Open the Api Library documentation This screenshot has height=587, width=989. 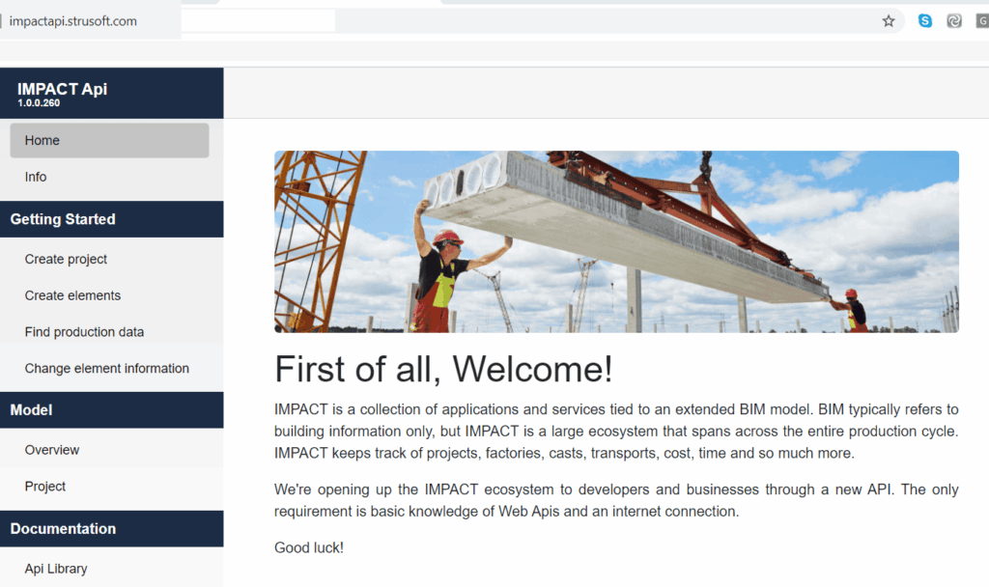click(x=56, y=569)
